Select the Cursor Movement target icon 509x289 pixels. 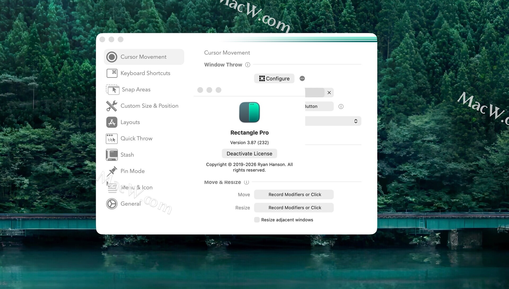(x=112, y=57)
